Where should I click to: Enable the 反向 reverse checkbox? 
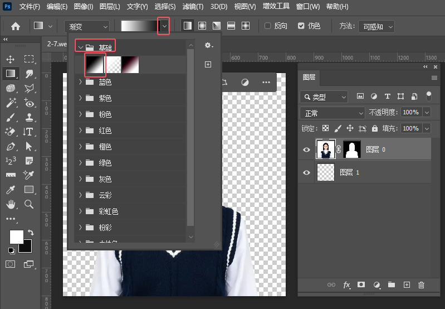[267, 26]
